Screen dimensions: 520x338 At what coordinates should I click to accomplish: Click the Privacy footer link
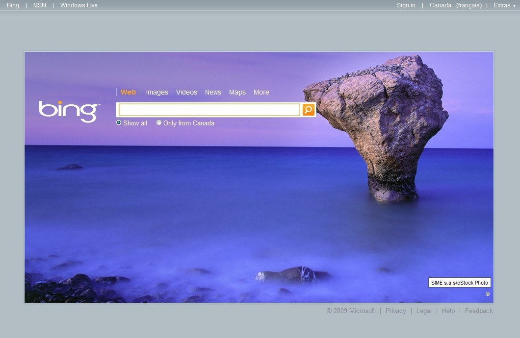[x=395, y=311]
